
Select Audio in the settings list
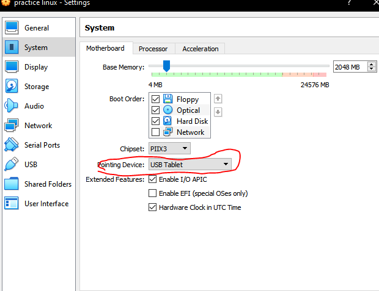[x=39, y=106]
